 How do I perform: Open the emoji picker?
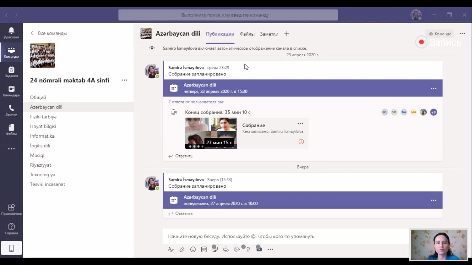[x=193, y=249]
